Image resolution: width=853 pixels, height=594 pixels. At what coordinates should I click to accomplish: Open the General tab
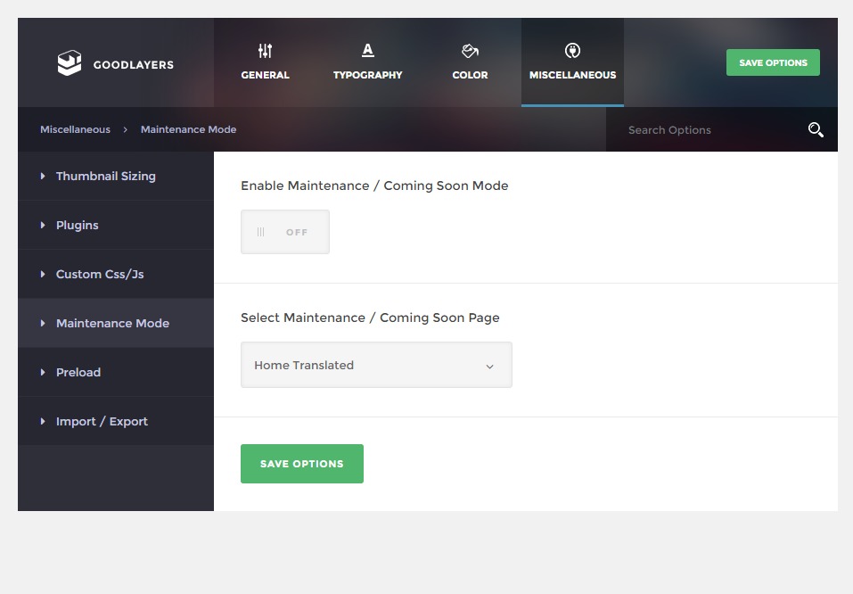click(265, 62)
